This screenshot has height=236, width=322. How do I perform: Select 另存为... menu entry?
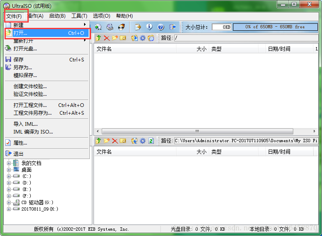coord(47,68)
